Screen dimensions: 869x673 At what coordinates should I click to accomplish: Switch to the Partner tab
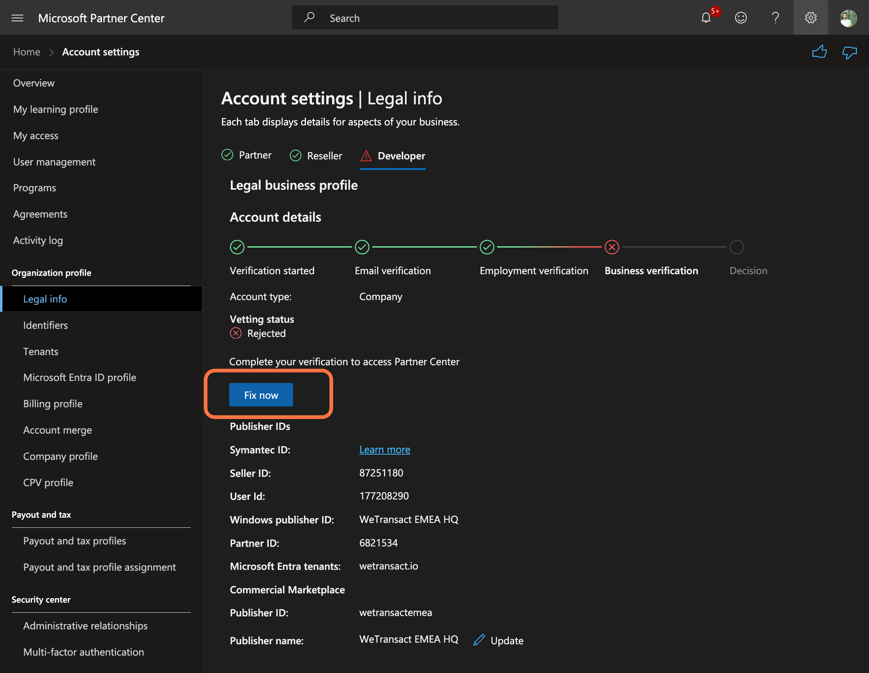pos(247,155)
